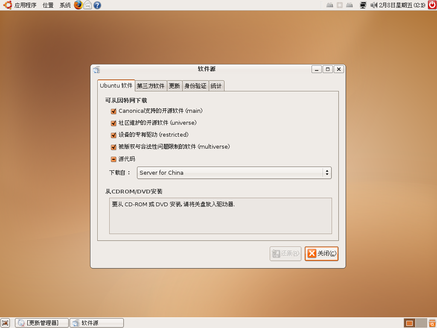The width and height of the screenshot is (437, 328).
Task: Toggle community maintained software (universe)
Action: (x=114, y=123)
